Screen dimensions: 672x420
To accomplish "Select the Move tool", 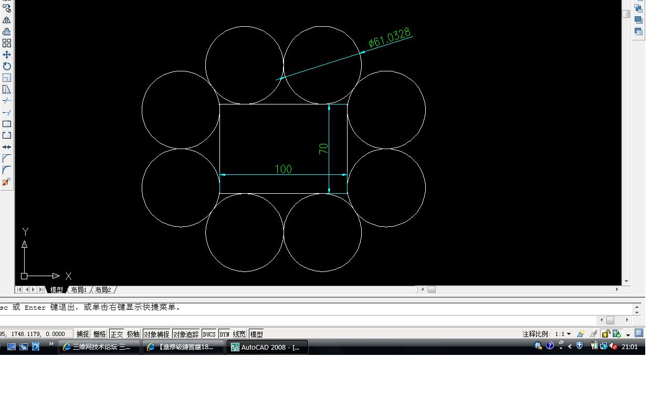I will (x=7, y=55).
